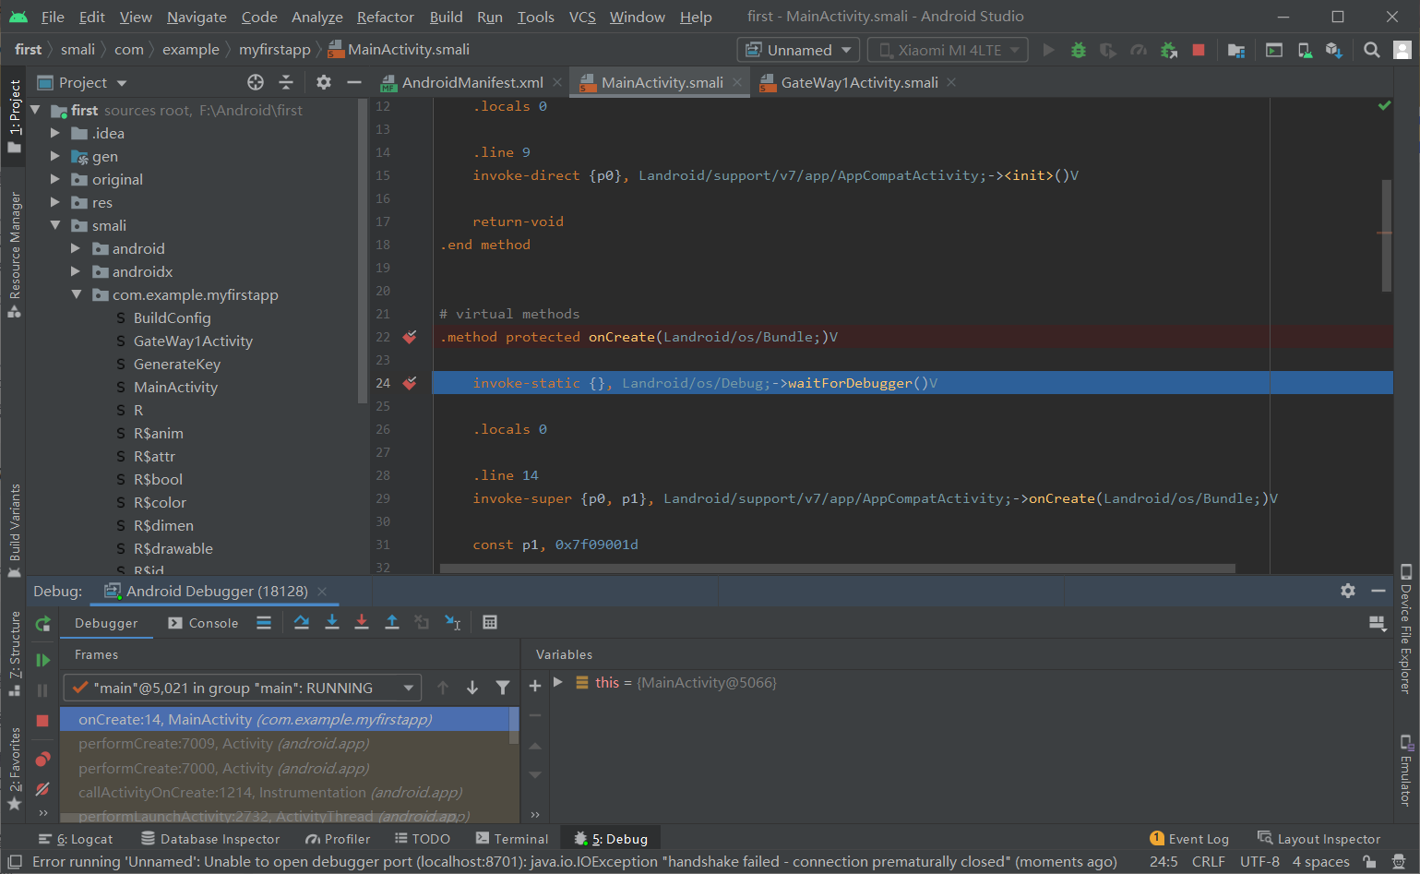Toggle breakpoint on line 24
Image resolution: width=1420 pixels, height=874 pixels.
[x=410, y=383]
